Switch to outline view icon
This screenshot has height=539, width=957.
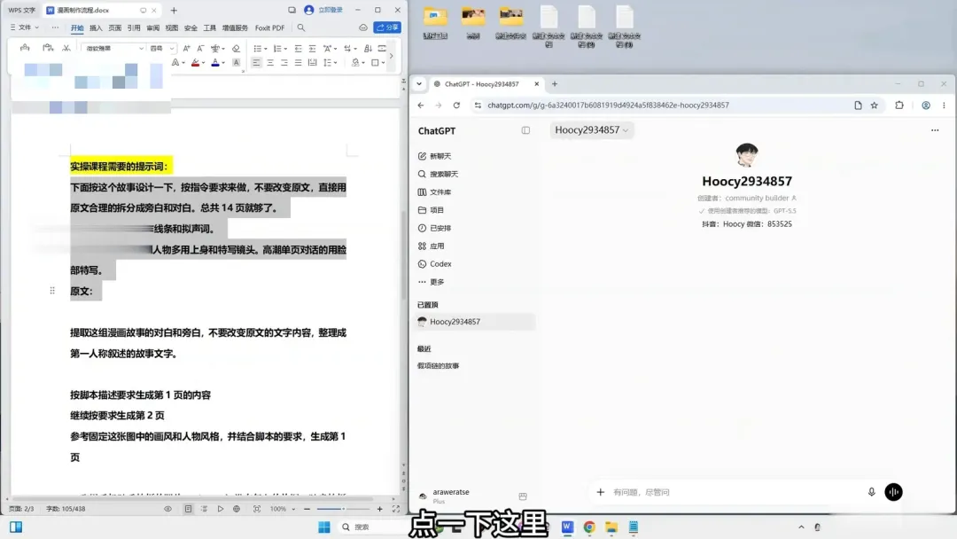coord(204,509)
